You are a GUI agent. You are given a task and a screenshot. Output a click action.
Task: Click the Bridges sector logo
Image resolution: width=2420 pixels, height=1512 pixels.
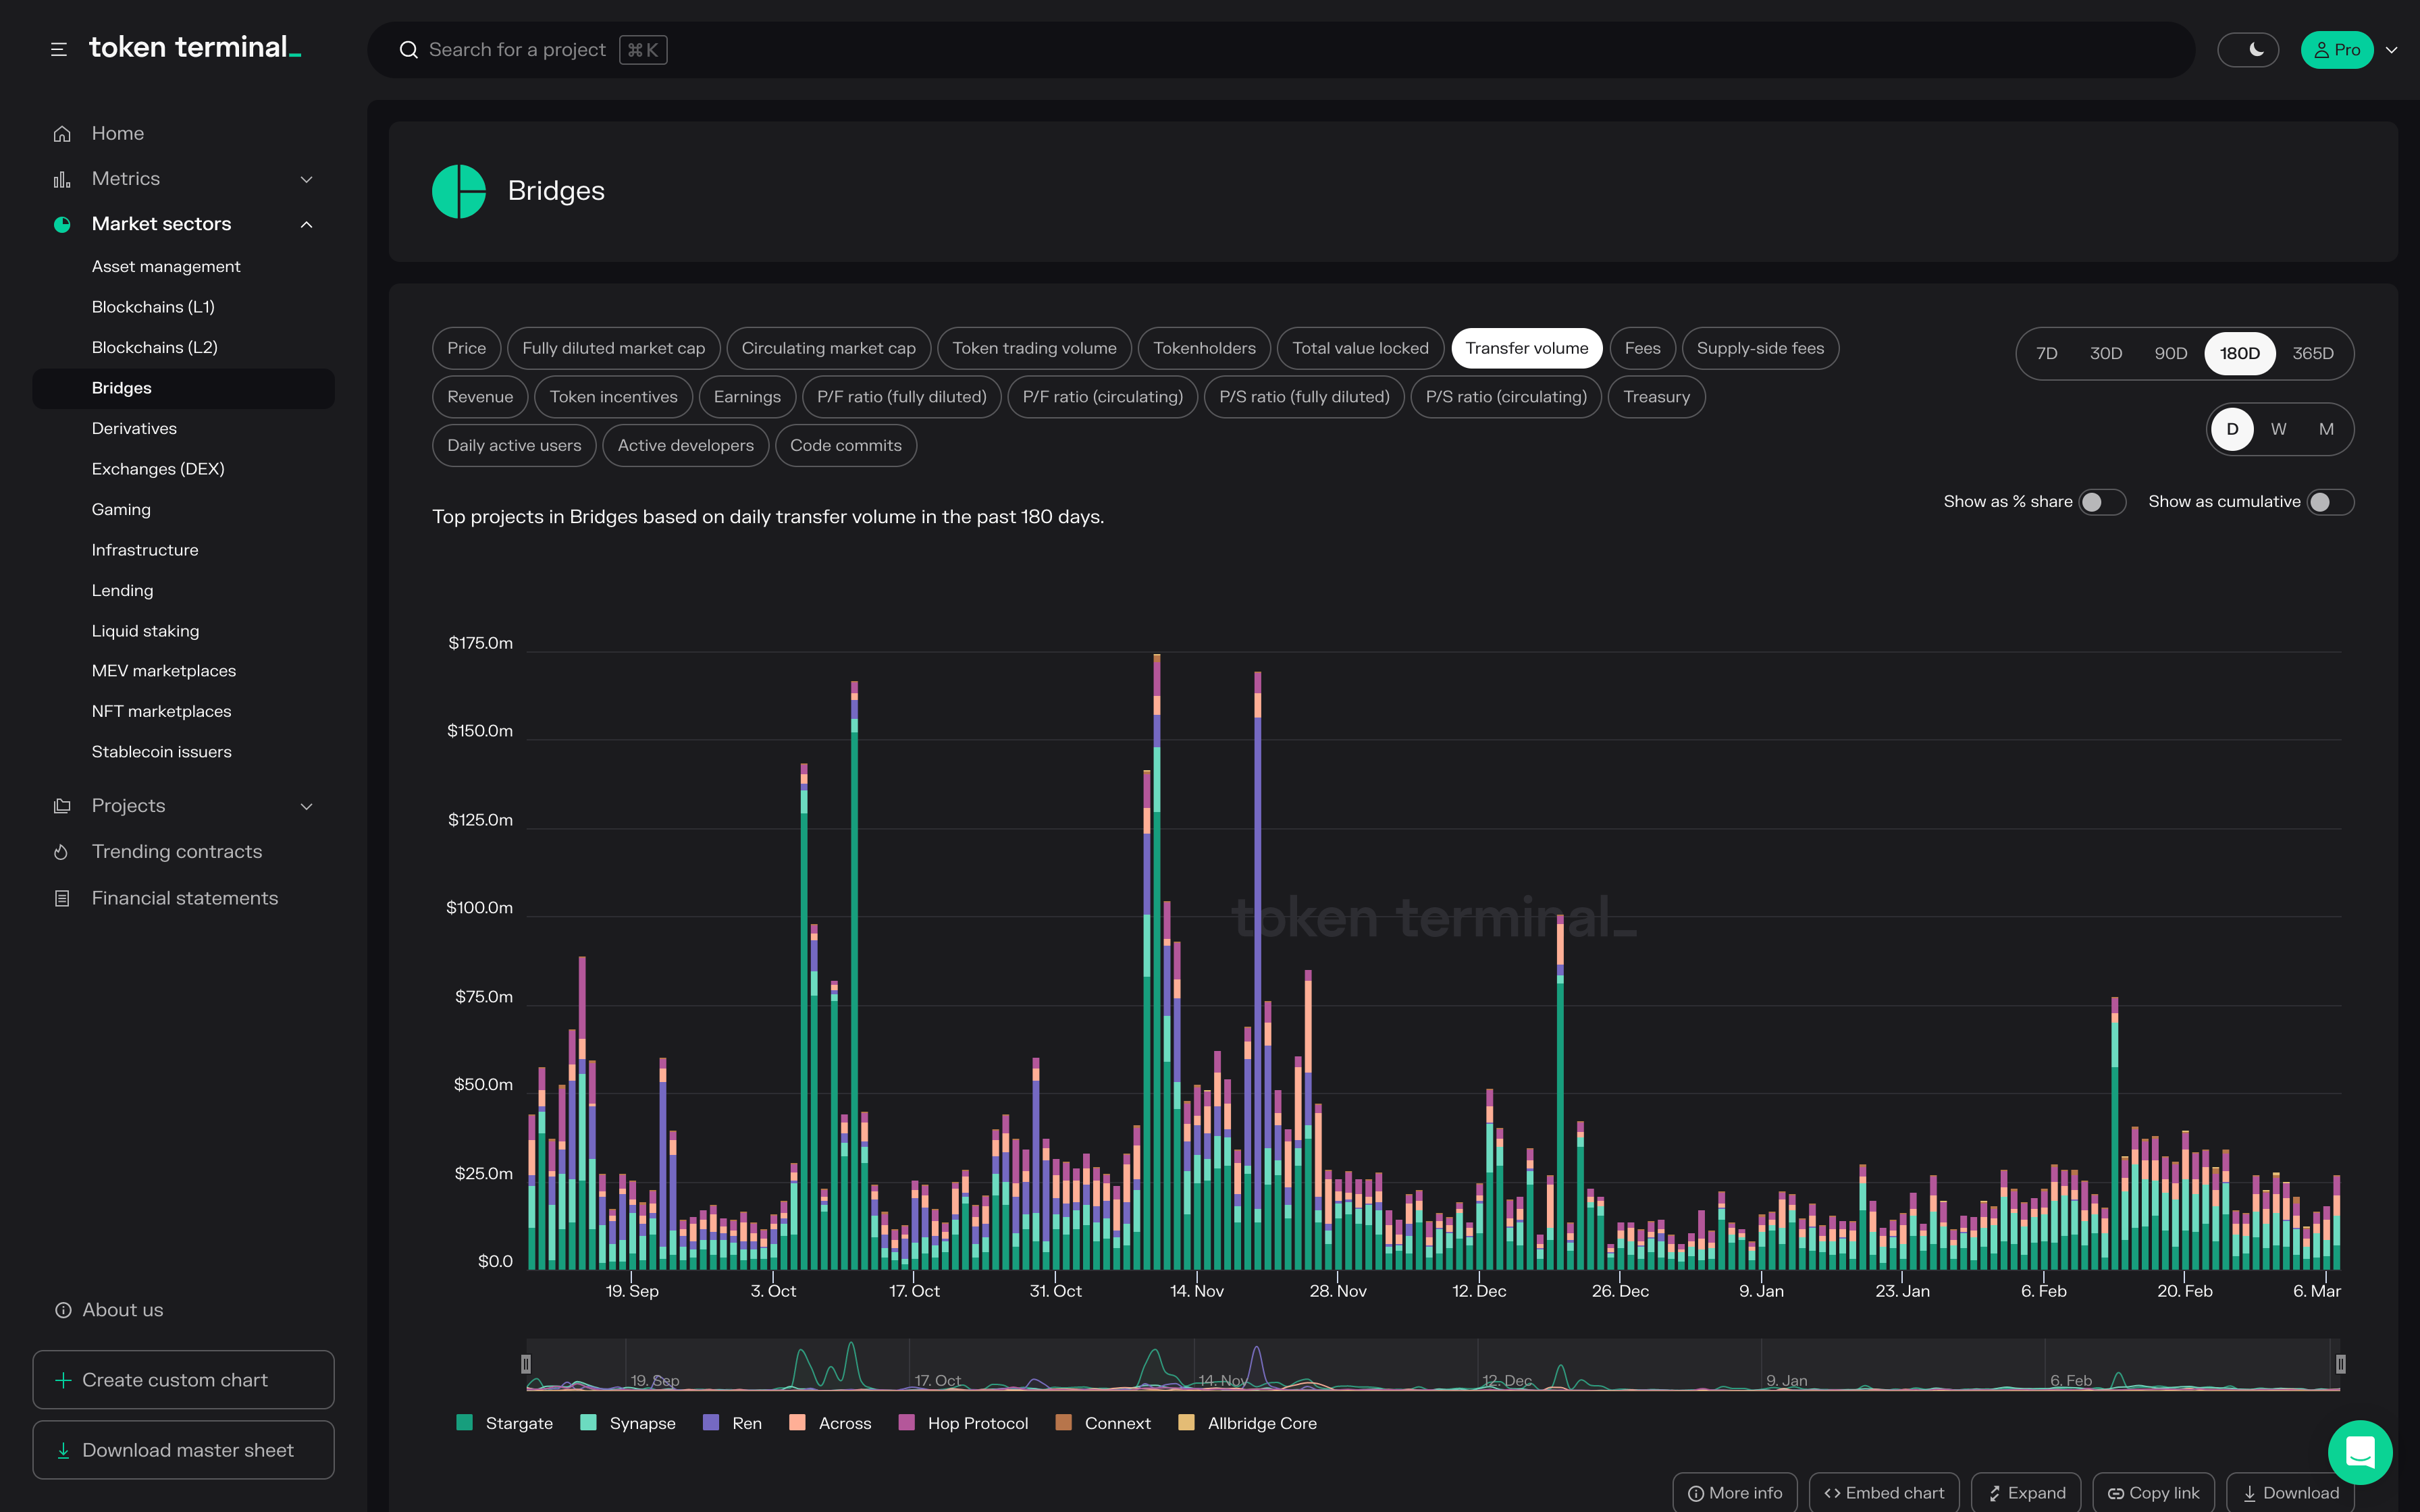[x=459, y=191]
